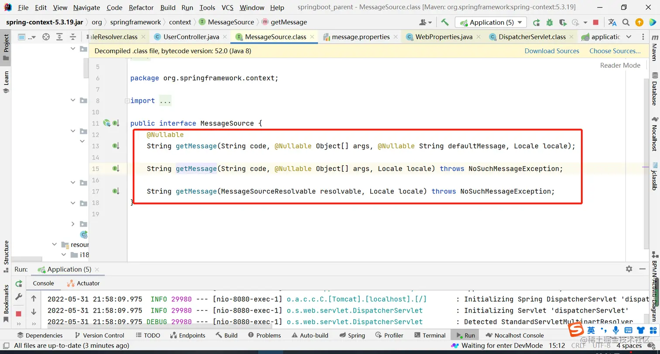Close the MessageSource.class tab
The image size is (660, 354).
[313, 37]
